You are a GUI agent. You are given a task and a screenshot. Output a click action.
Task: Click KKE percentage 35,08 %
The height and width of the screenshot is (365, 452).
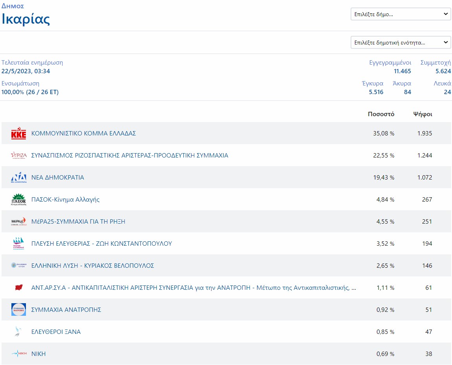384,133
